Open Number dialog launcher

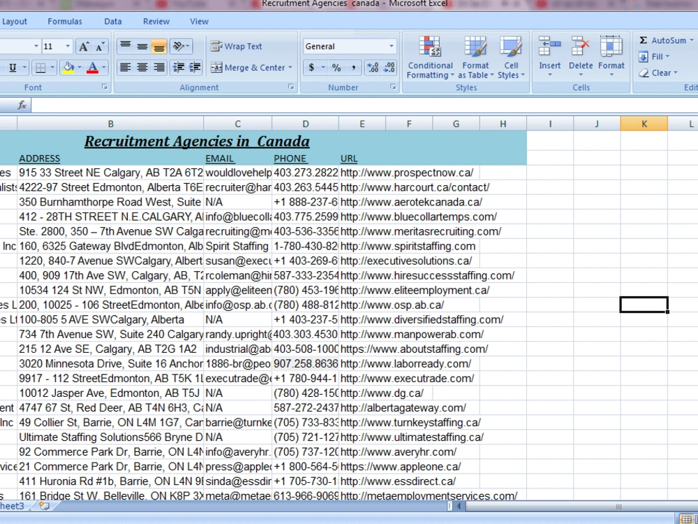393,87
